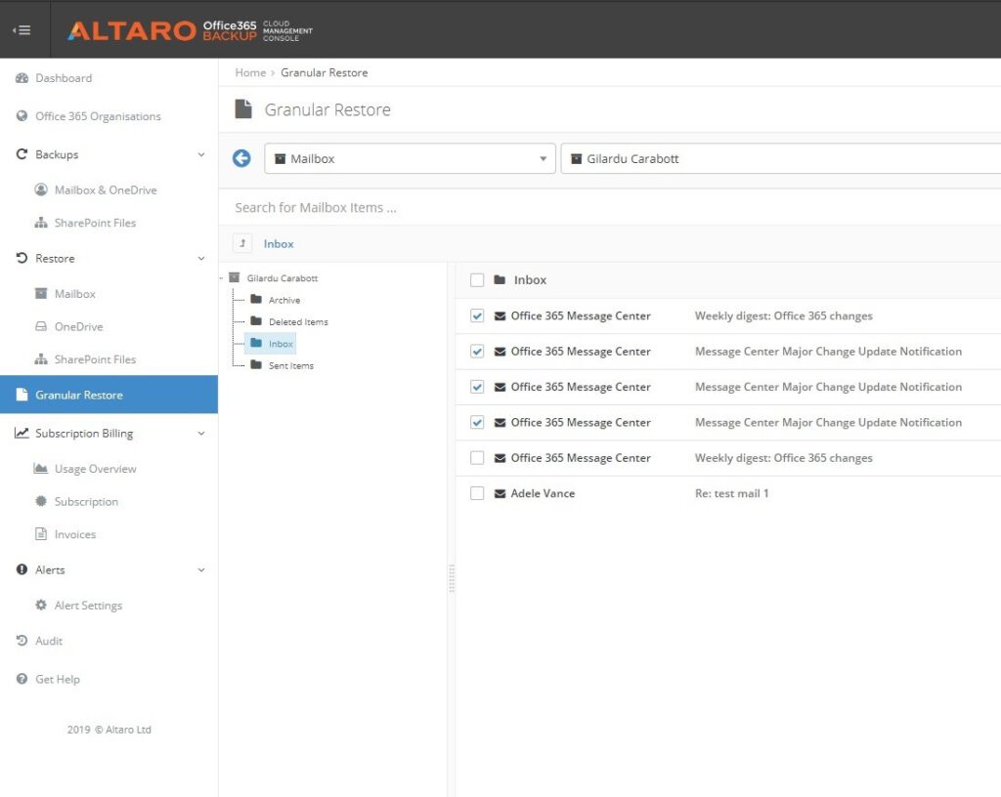This screenshot has width=1001, height=797.
Task: Select the Deleted Items folder
Action: [x=298, y=322]
